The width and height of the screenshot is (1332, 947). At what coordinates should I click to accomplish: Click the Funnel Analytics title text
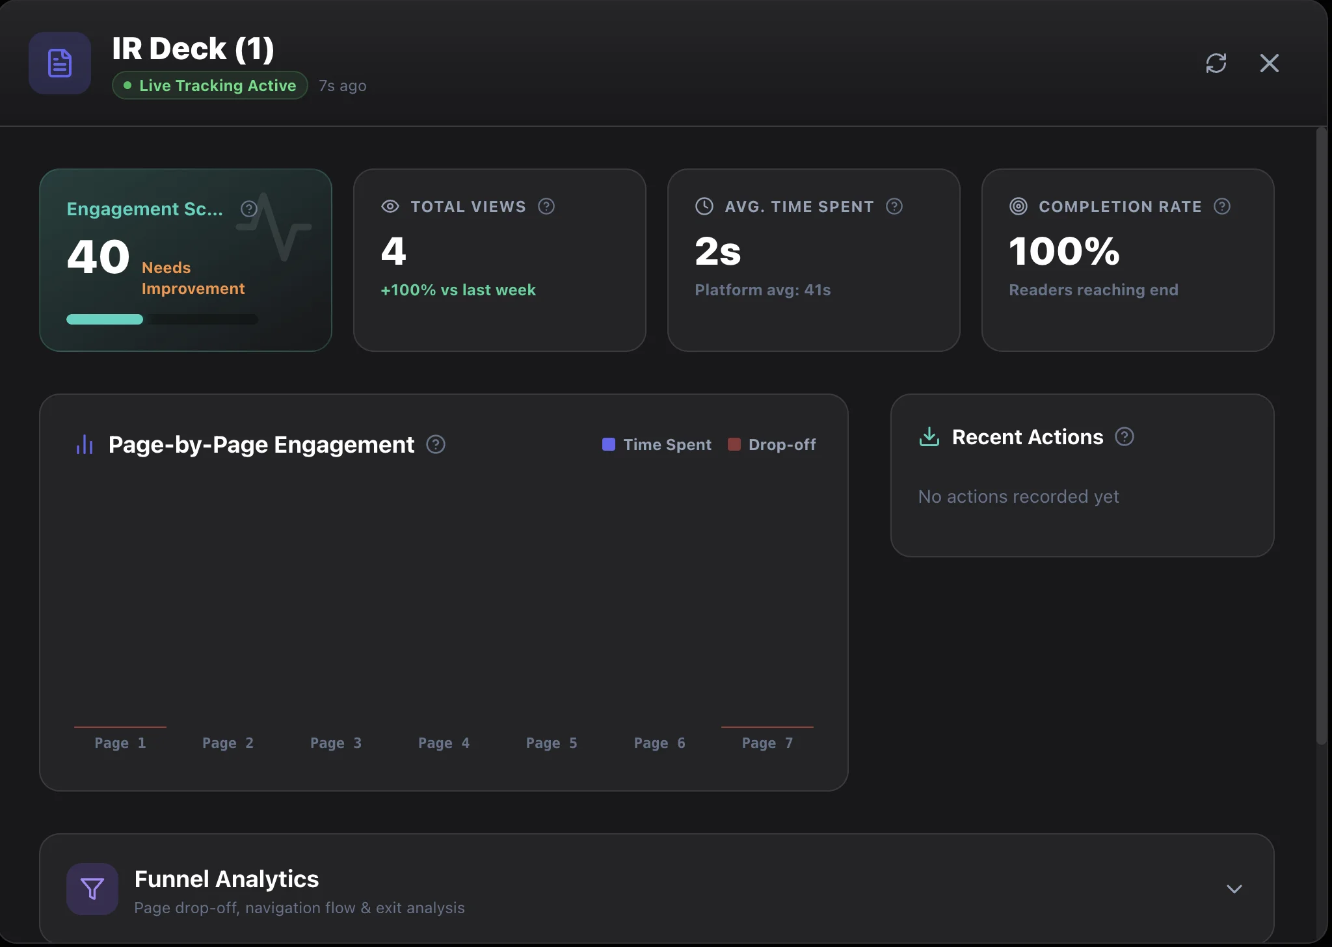226,879
